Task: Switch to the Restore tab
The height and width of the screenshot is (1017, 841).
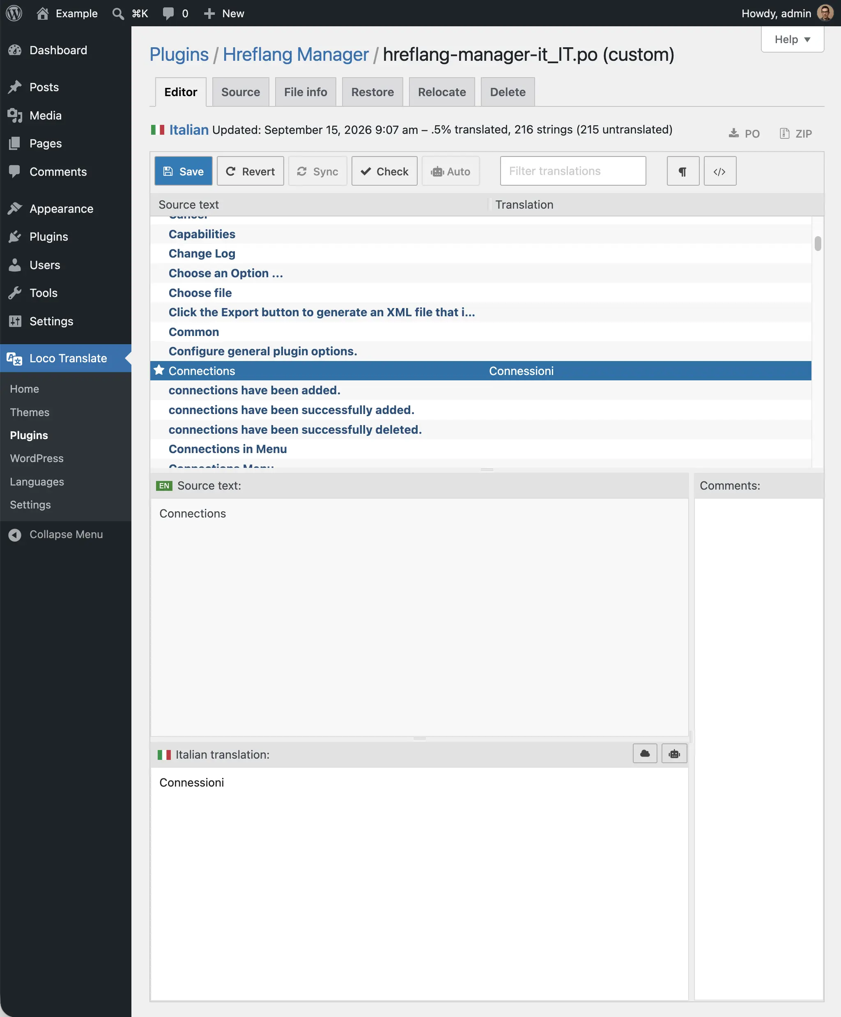Action: 372,92
